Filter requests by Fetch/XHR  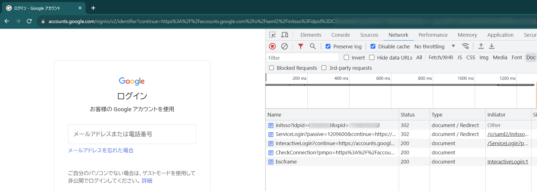(441, 58)
